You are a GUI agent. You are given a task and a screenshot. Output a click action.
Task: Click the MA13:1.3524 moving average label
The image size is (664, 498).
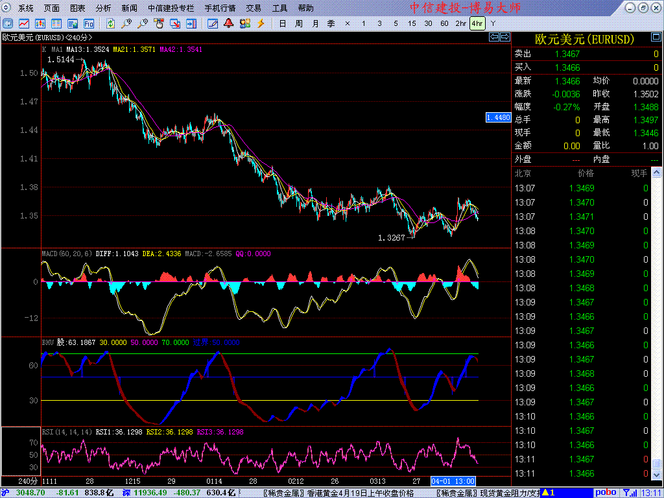tap(88, 49)
